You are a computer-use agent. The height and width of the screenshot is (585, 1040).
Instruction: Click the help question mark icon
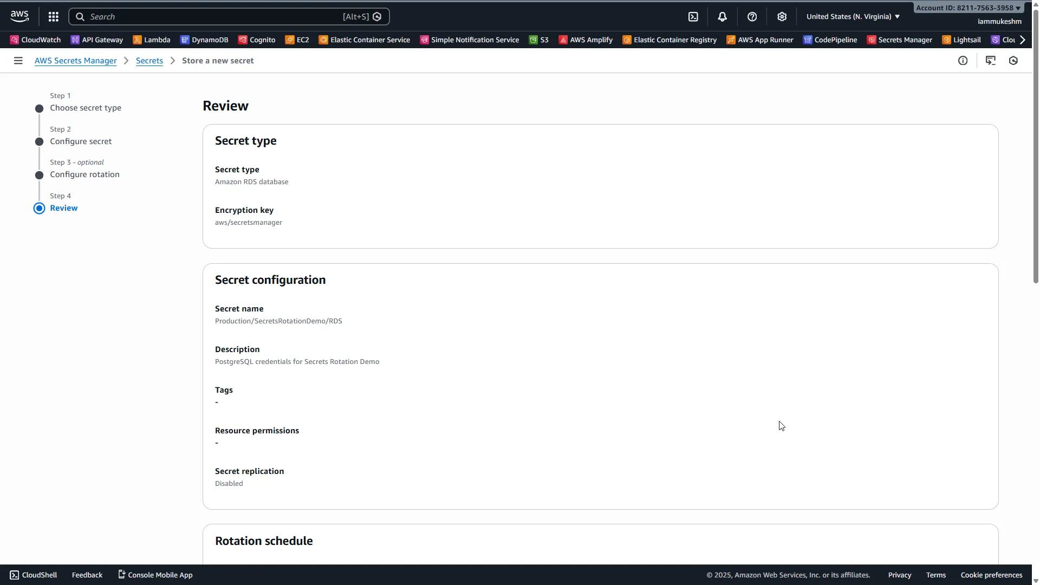752,16
